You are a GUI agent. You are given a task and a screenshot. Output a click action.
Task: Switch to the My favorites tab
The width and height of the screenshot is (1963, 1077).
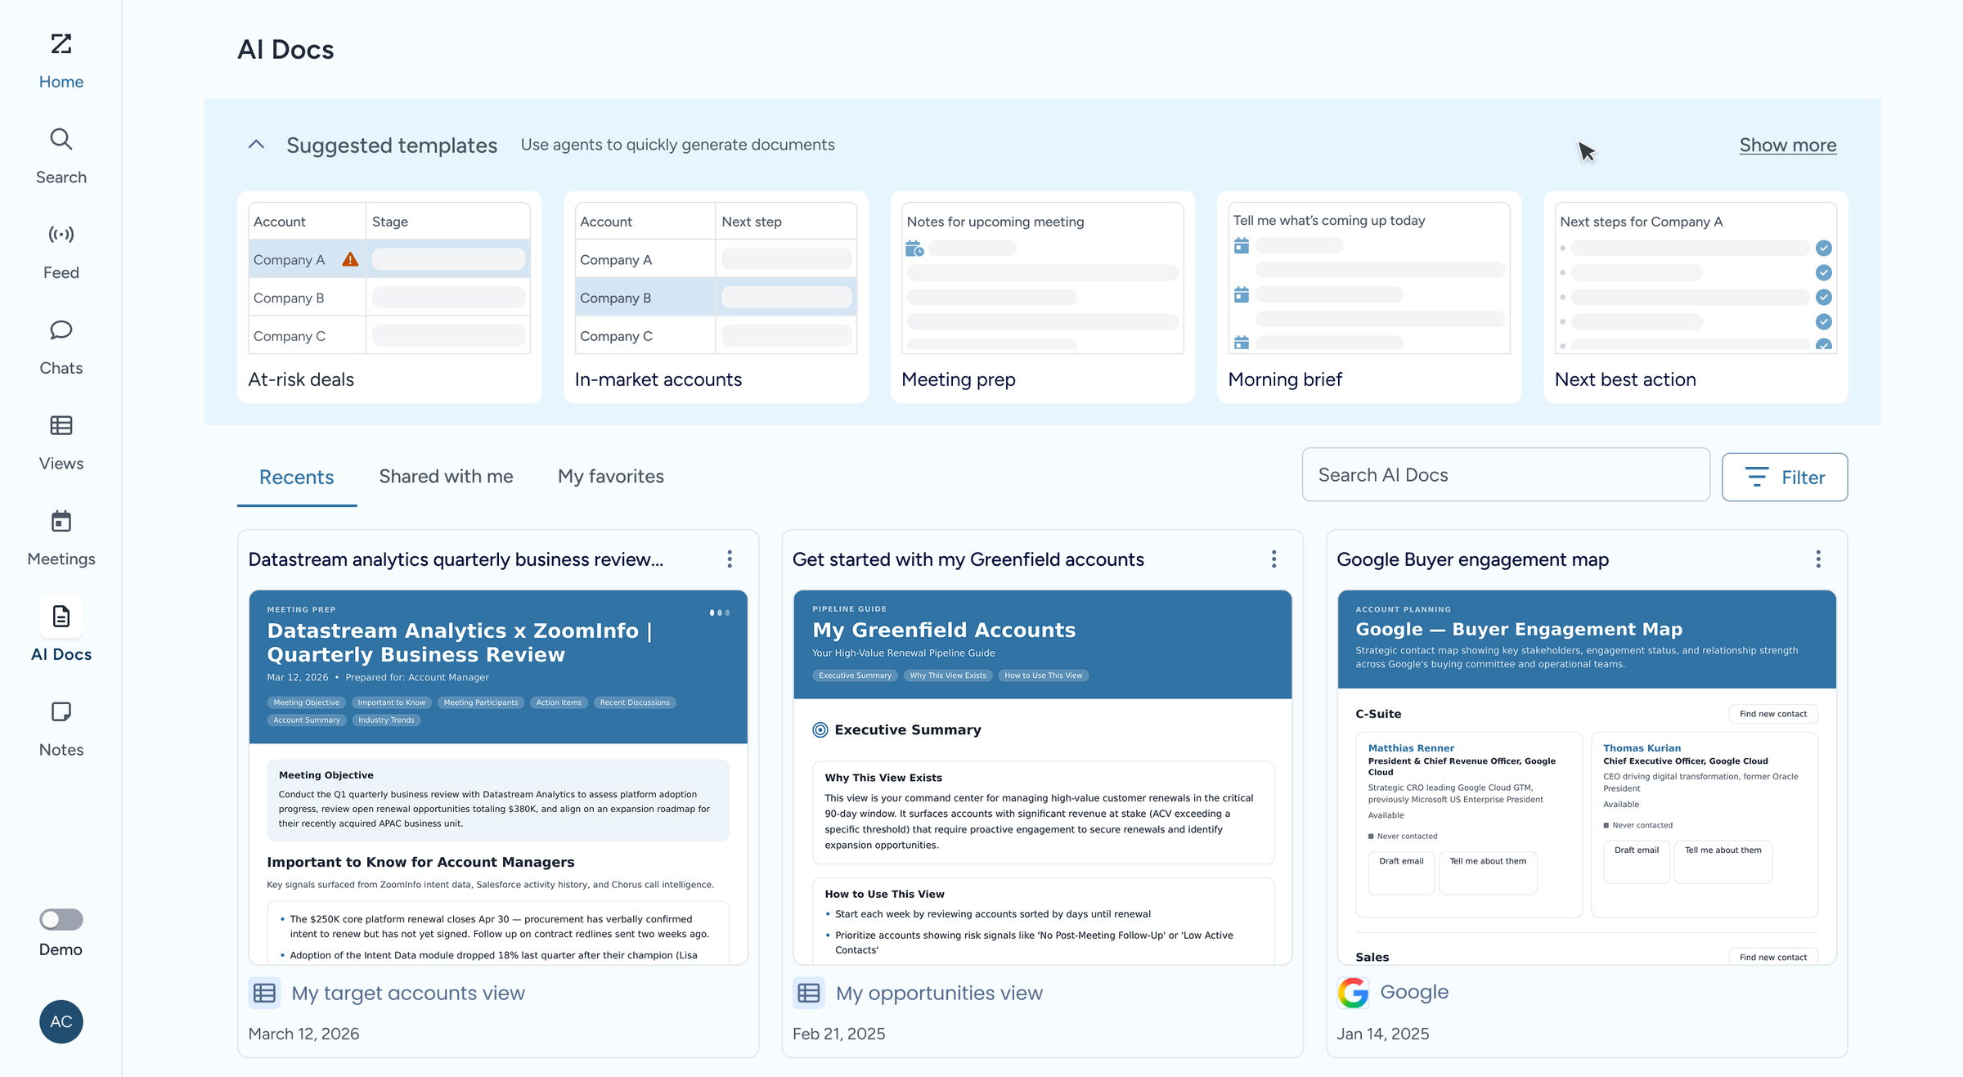[611, 476]
